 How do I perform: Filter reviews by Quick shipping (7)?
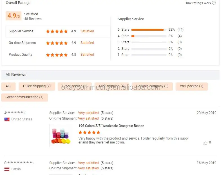37,86
